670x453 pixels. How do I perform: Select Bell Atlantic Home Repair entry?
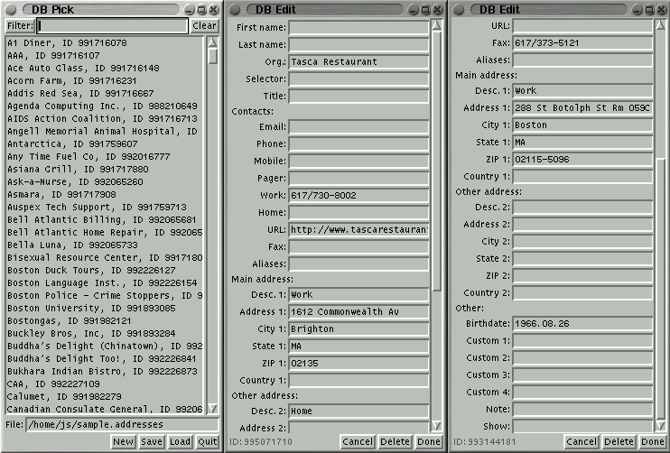pyautogui.click(x=105, y=232)
